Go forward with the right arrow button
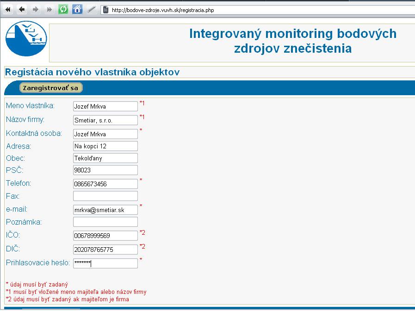The image size is (415, 311). (x=36, y=10)
